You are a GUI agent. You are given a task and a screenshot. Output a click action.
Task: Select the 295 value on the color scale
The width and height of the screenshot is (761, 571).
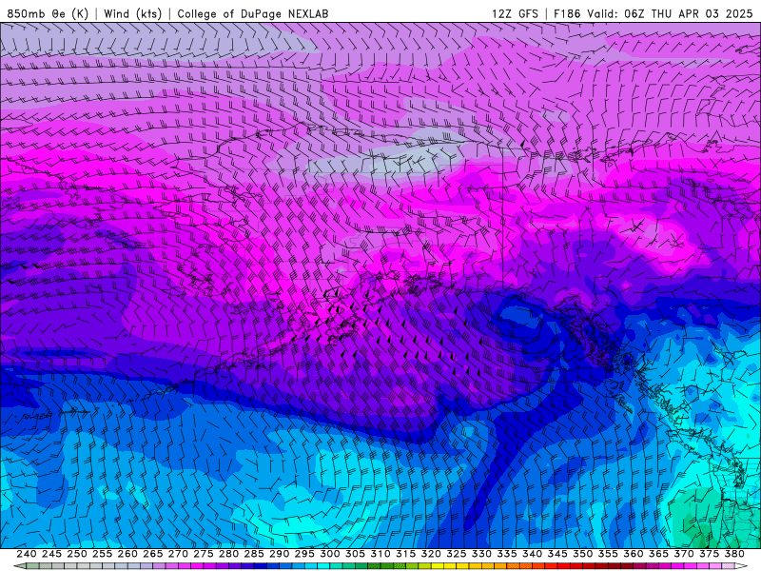point(304,554)
